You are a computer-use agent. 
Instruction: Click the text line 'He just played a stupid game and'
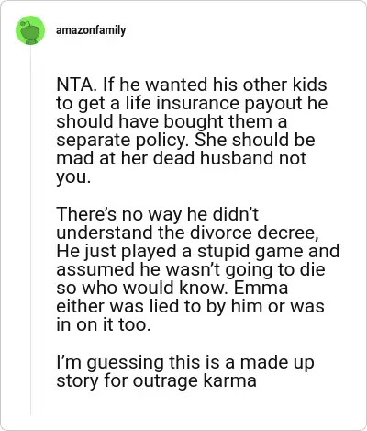tap(198, 251)
